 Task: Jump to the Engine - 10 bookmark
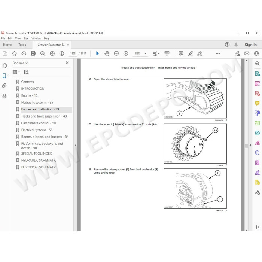click(x=29, y=95)
